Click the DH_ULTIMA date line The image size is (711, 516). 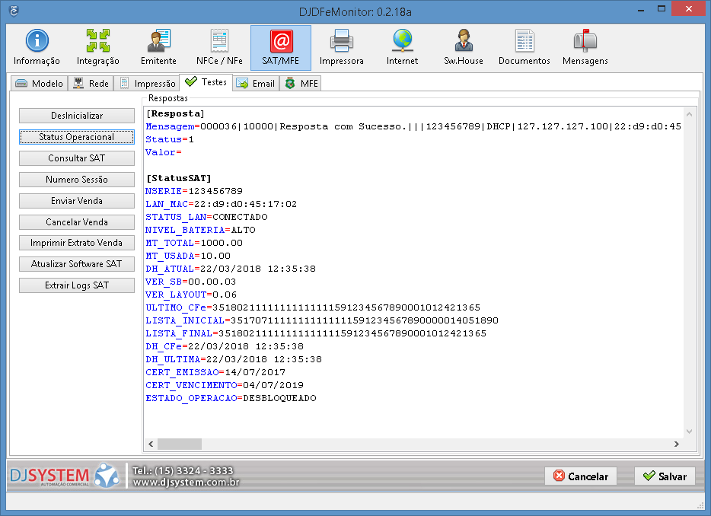point(234,359)
